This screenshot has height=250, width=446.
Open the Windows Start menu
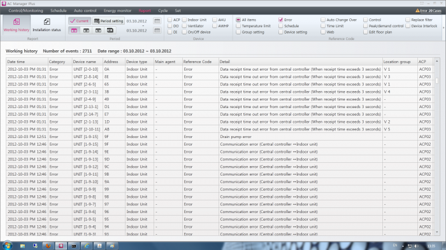tap(7, 246)
